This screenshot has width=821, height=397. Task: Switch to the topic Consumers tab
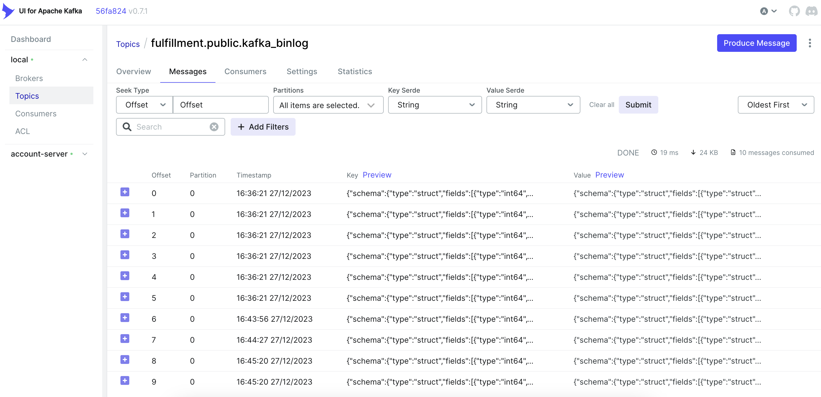(245, 72)
